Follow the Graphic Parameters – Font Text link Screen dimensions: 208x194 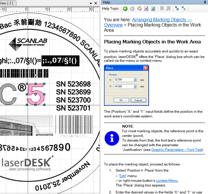[x=177, y=150]
